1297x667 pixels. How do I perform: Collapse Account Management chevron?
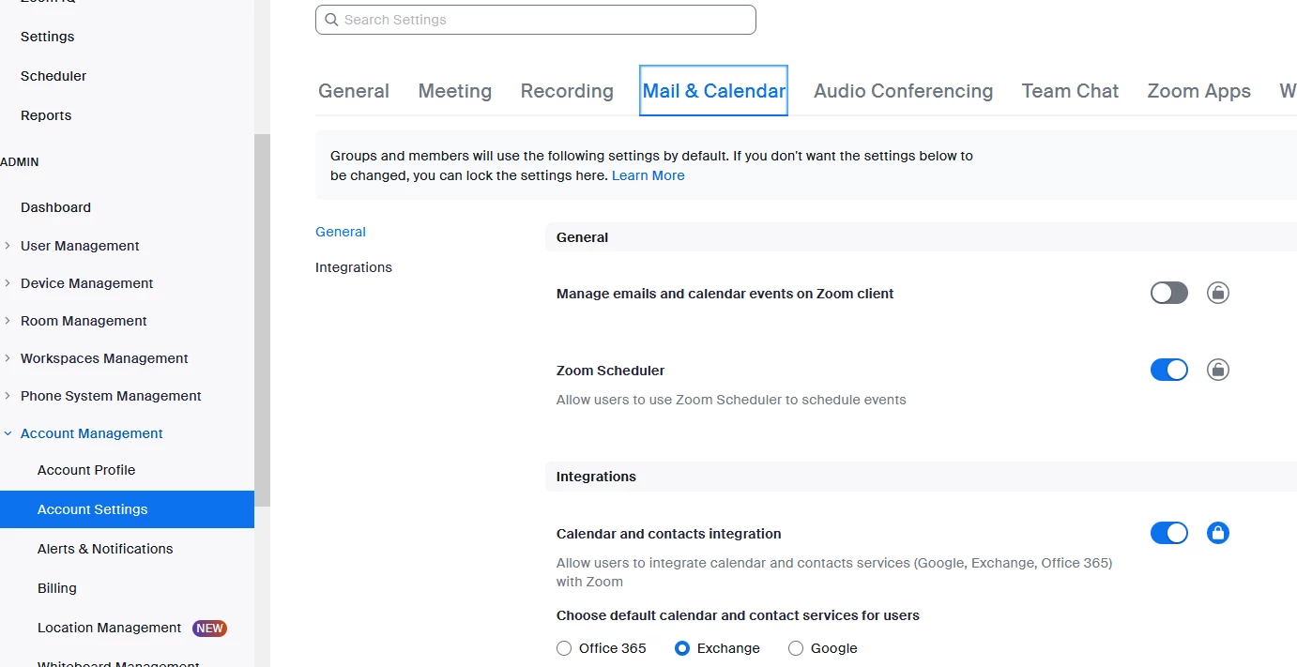(8, 433)
